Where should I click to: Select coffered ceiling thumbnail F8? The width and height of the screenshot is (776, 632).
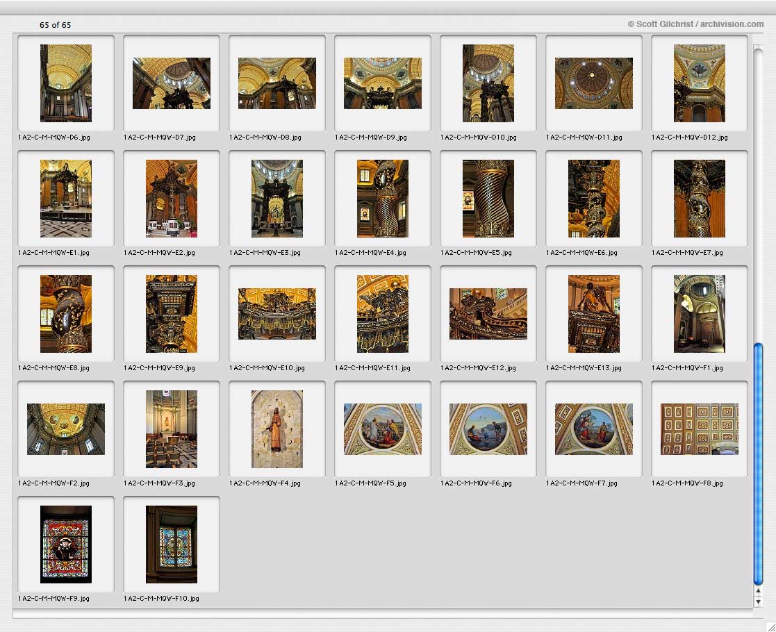pyautogui.click(x=700, y=429)
